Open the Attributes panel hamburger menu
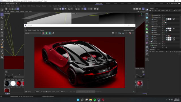The height and width of the screenshot is (102, 181). pos(150,52)
